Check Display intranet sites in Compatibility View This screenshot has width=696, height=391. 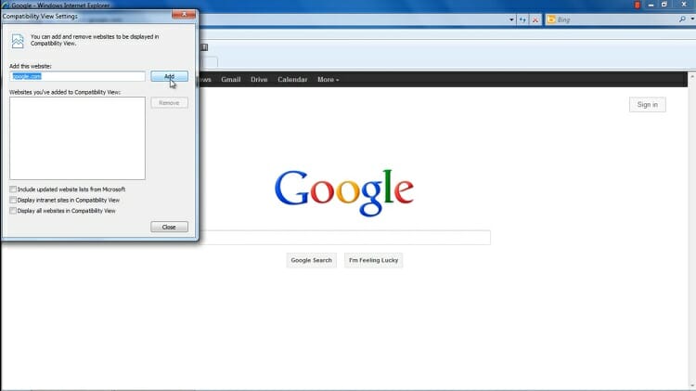click(13, 200)
